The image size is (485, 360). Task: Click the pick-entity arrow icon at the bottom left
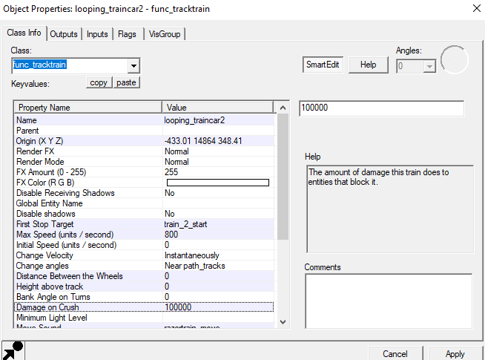click(13, 350)
